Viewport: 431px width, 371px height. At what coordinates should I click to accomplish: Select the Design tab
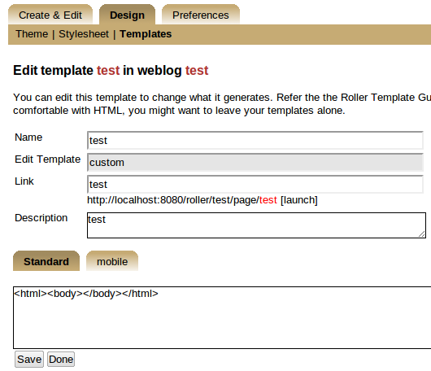127,15
